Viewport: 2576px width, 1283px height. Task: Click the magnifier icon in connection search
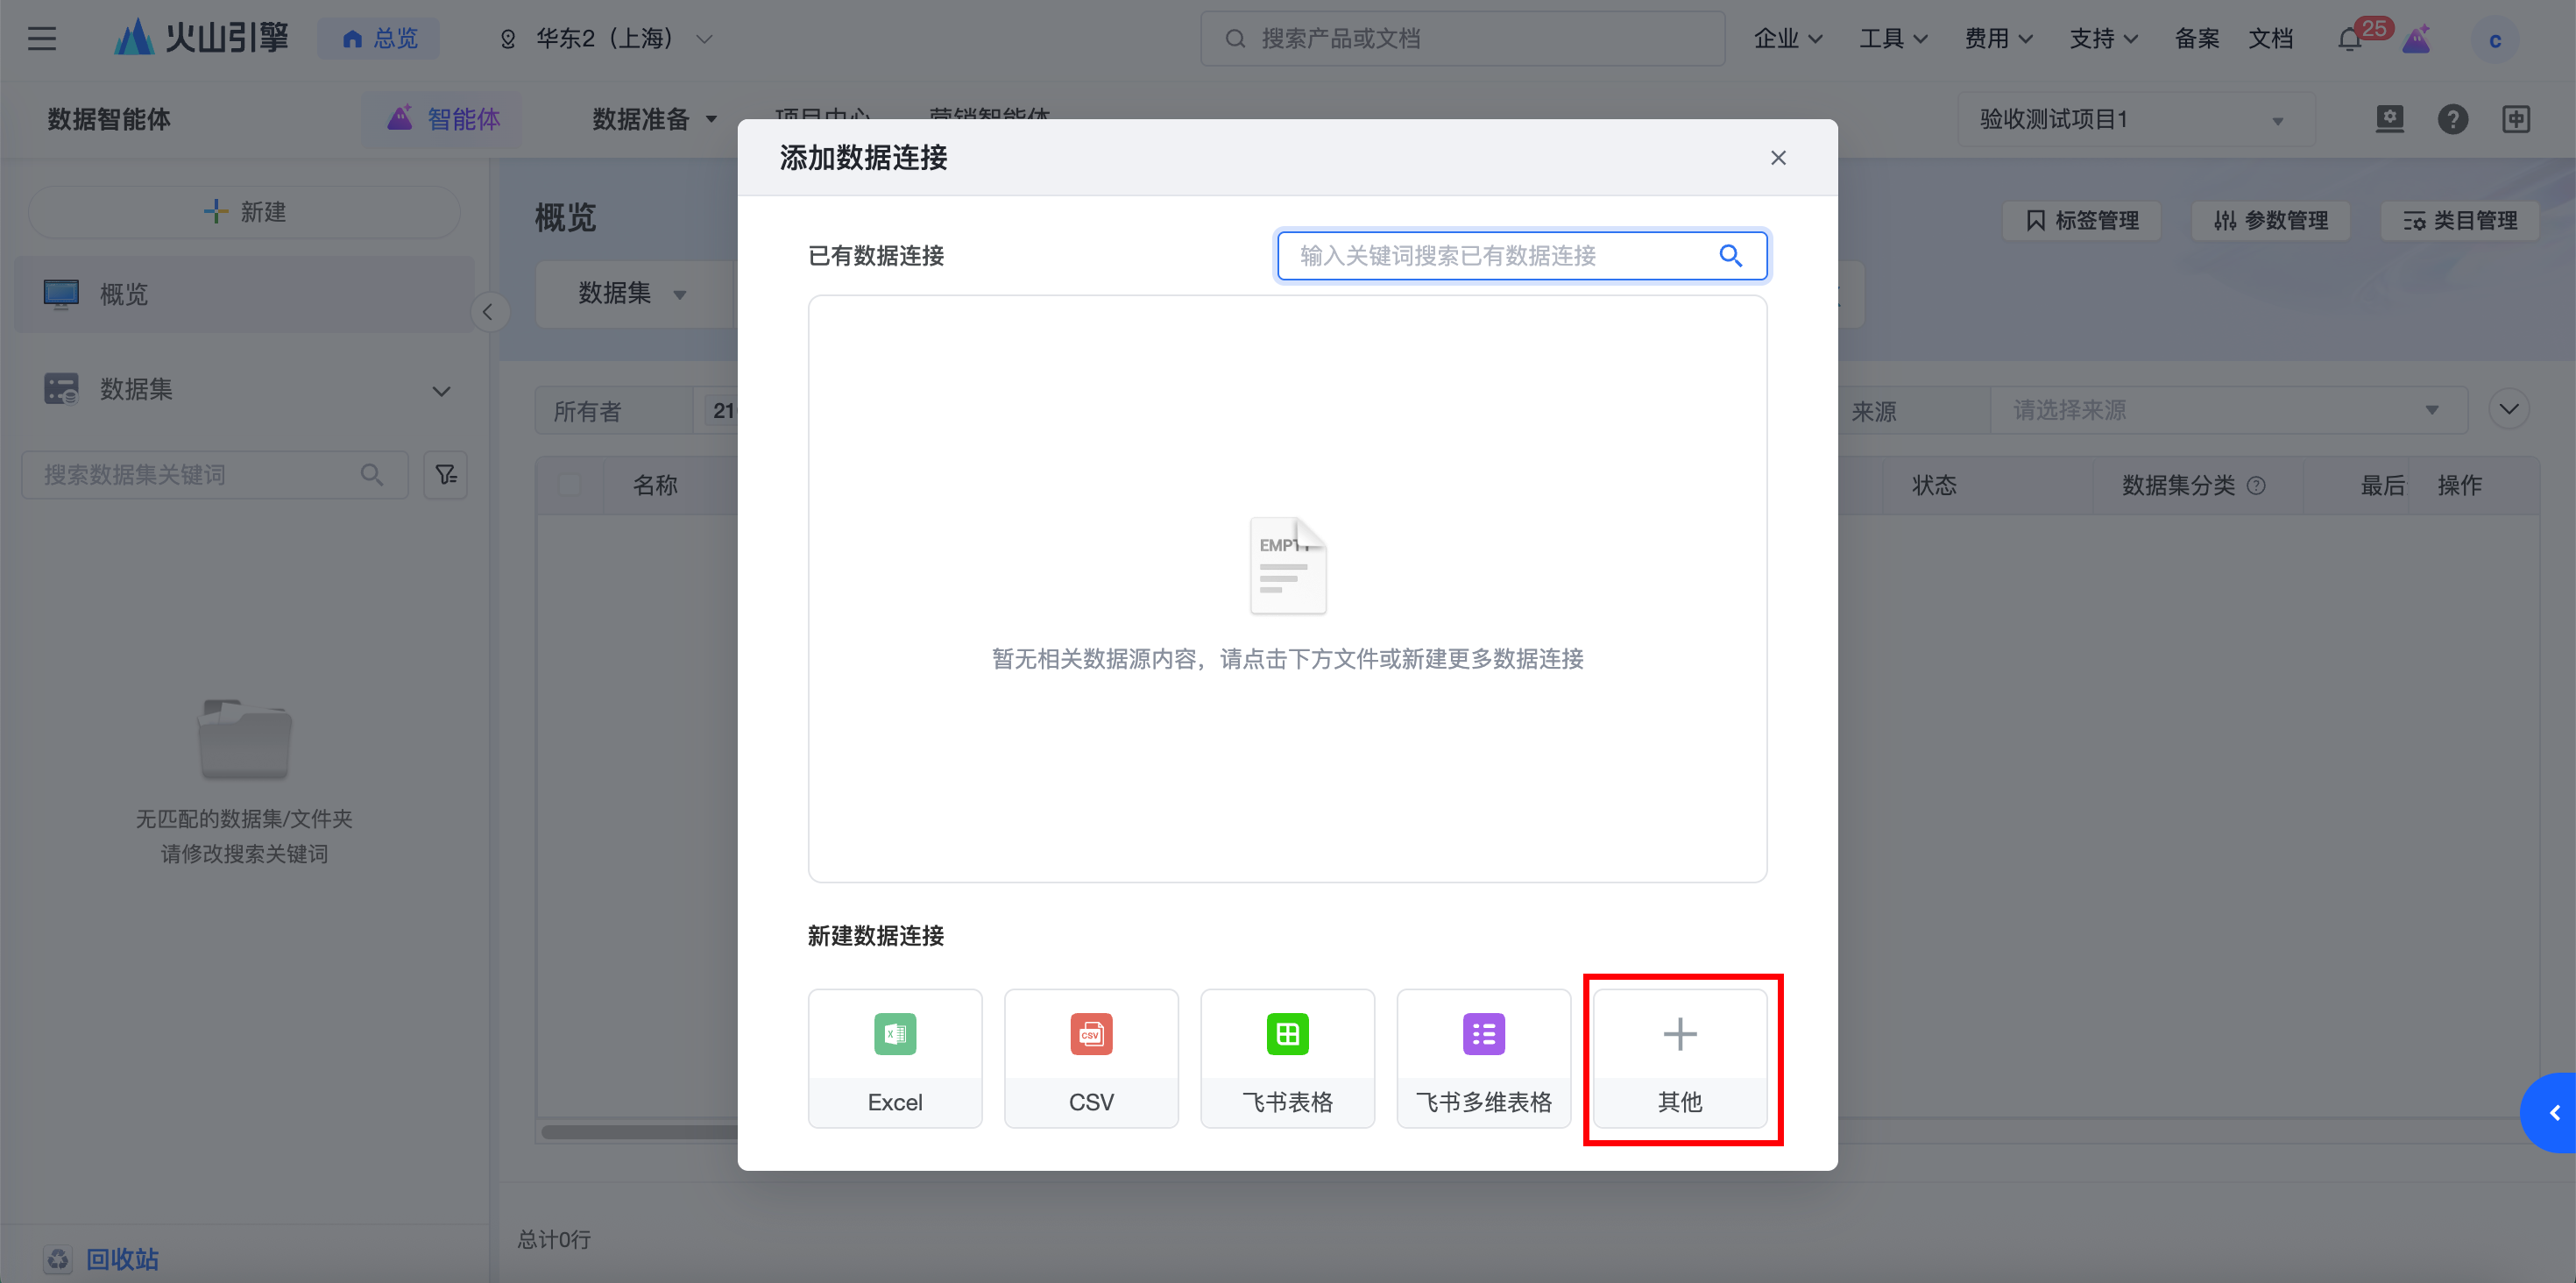click(1730, 256)
